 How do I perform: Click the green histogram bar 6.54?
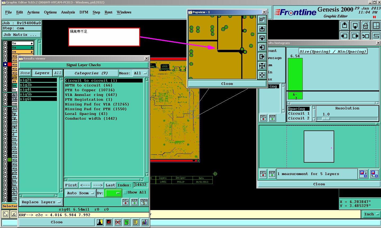pyautogui.click(x=295, y=74)
